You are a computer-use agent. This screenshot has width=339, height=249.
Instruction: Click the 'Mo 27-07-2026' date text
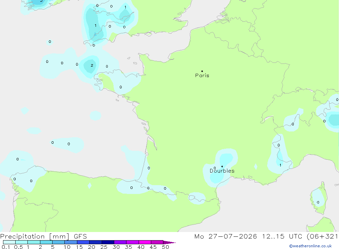pyautogui.click(x=225, y=236)
